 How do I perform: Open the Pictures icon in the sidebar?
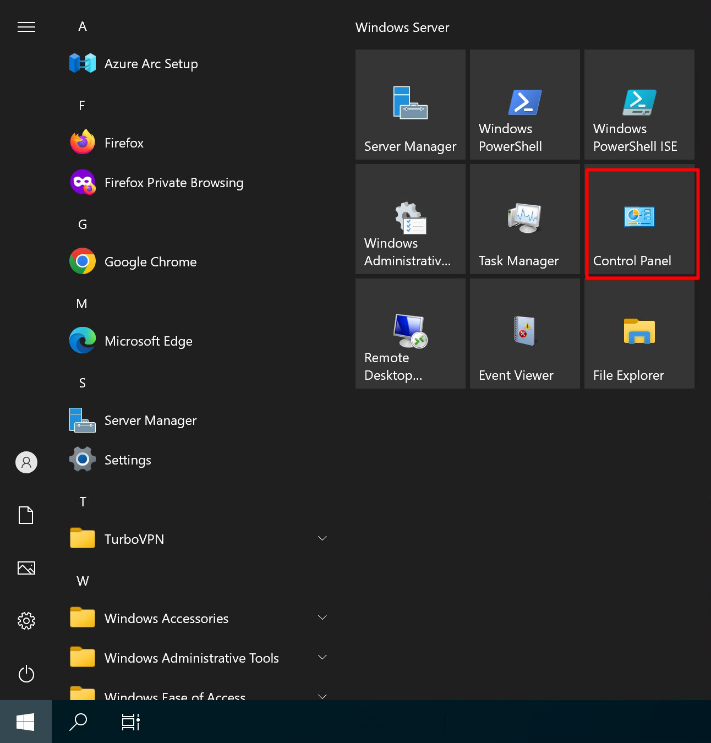[x=26, y=568]
